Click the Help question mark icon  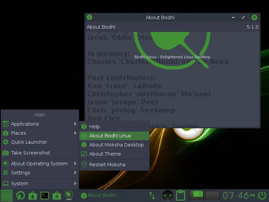tap(84, 127)
